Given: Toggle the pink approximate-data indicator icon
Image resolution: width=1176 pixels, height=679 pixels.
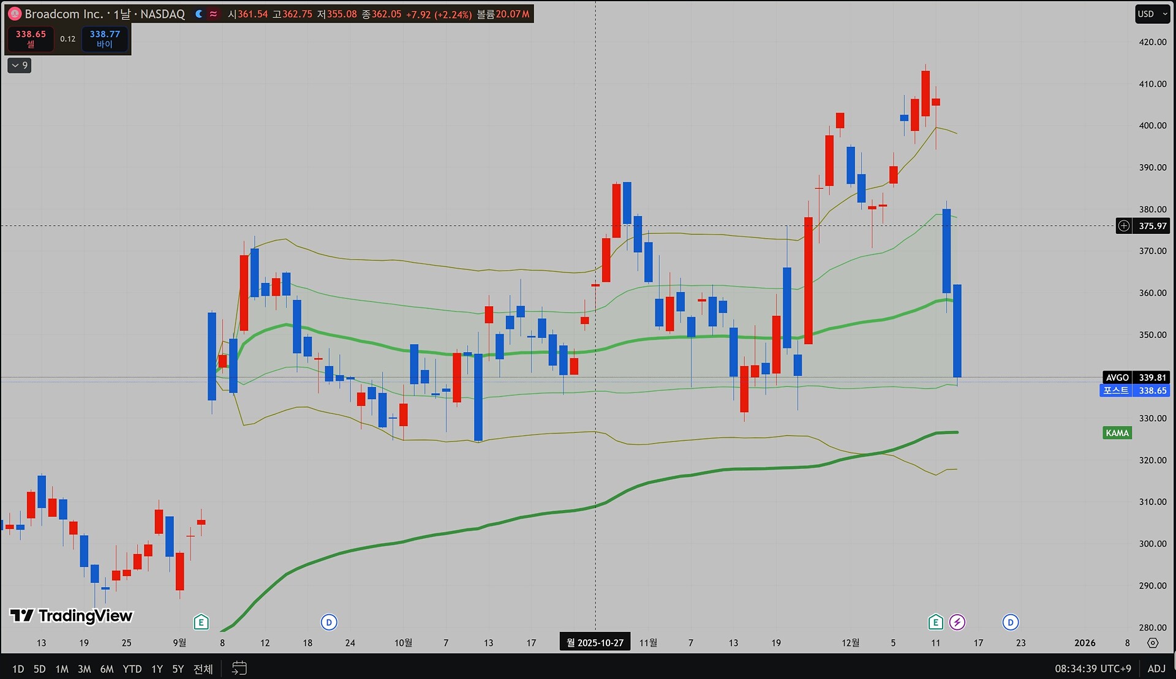Looking at the screenshot, I should 213,14.
